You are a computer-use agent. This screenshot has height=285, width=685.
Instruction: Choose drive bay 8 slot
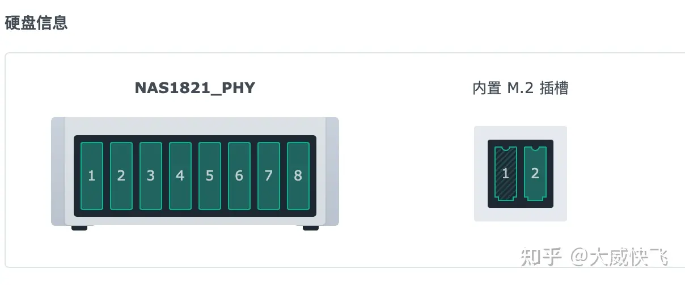[x=298, y=175]
